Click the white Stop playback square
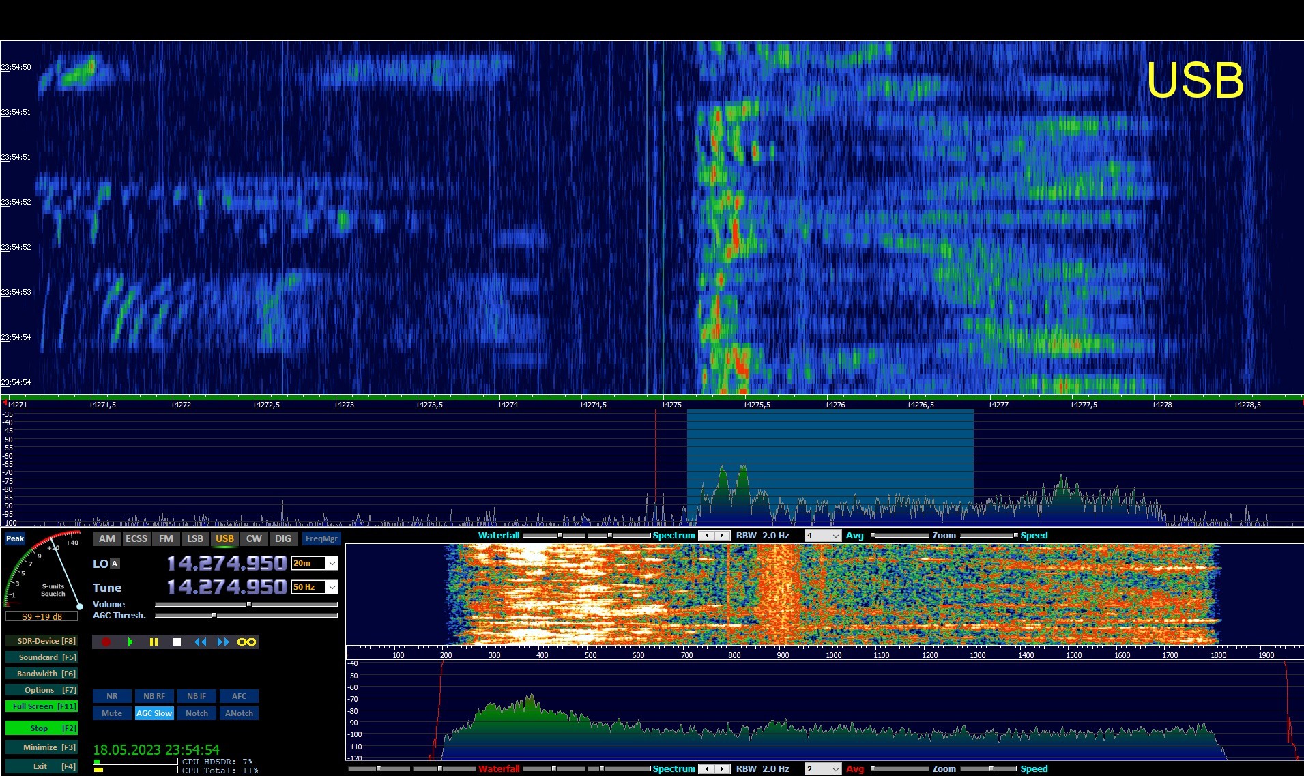The width and height of the screenshot is (1304, 776). tap(177, 642)
